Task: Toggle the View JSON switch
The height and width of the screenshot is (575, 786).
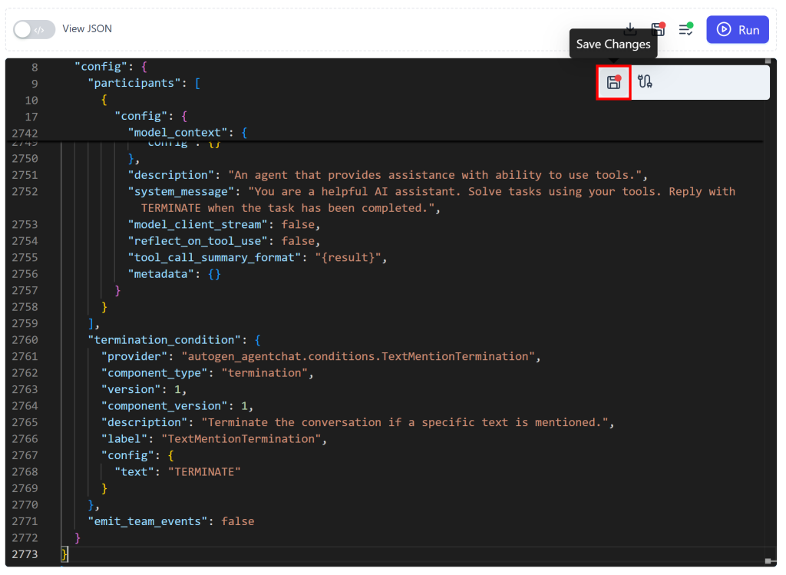Action: click(34, 29)
